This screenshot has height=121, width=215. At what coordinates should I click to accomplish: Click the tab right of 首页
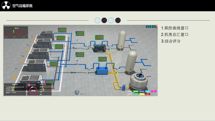click(x=154, y=27)
